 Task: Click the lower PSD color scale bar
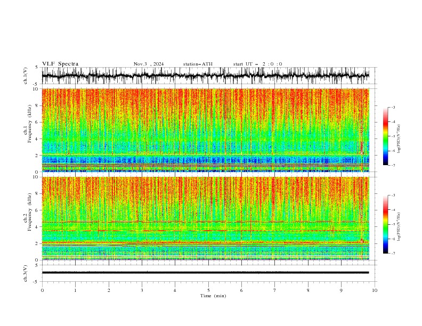pyautogui.click(x=385, y=224)
